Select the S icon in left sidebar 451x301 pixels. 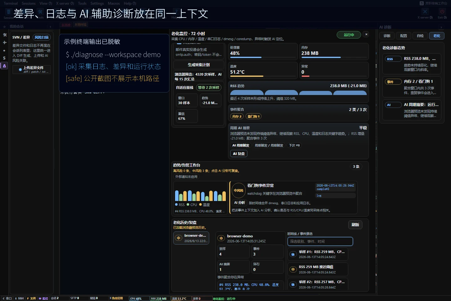coord(4,58)
